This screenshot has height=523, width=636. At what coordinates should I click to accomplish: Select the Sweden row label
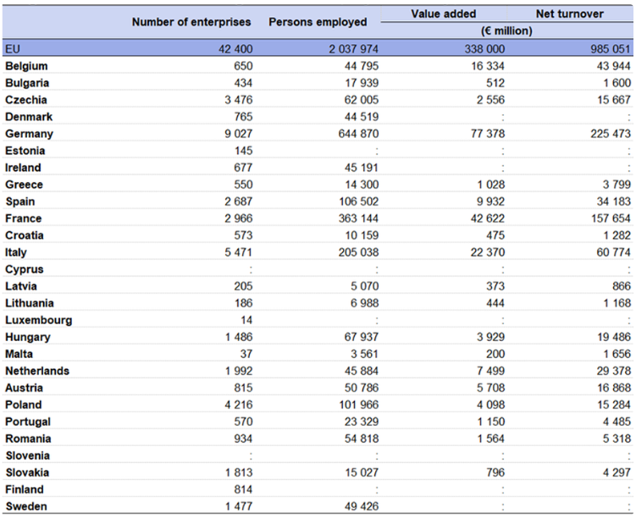(x=26, y=506)
